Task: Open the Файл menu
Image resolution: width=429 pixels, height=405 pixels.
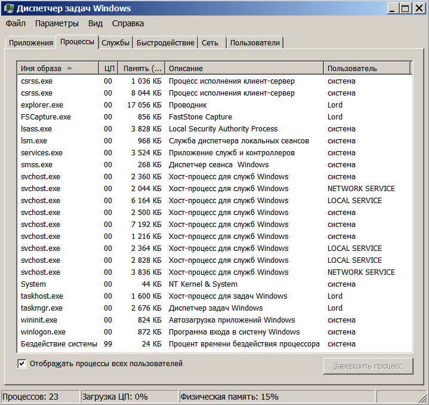Action: (x=16, y=23)
